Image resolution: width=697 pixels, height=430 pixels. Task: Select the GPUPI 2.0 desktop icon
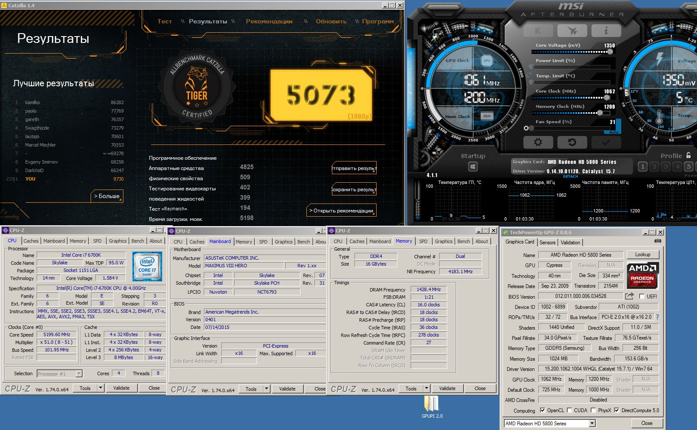(432, 407)
